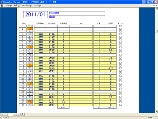The image size is (158, 119).
Task: Click the (土) weekday cell on day 8
Action: pos(30,45)
